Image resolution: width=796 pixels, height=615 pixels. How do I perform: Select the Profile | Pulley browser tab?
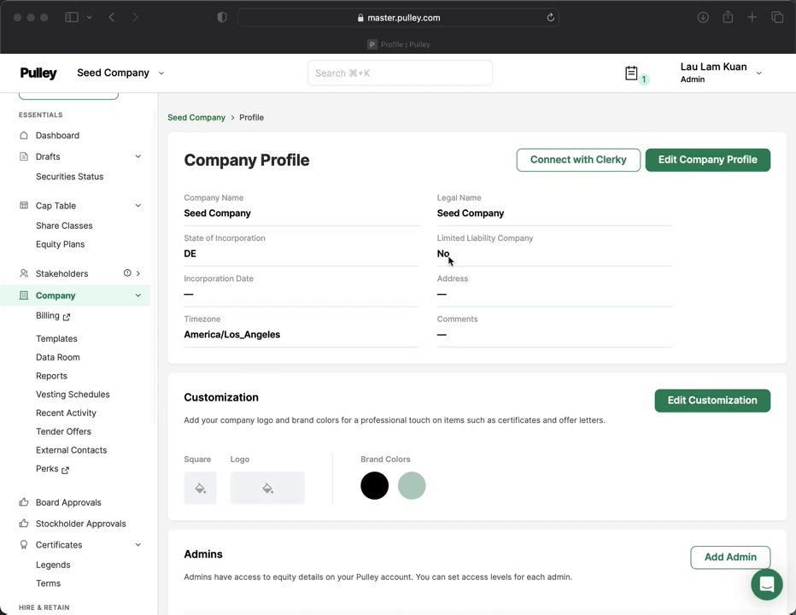(x=399, y=44)
